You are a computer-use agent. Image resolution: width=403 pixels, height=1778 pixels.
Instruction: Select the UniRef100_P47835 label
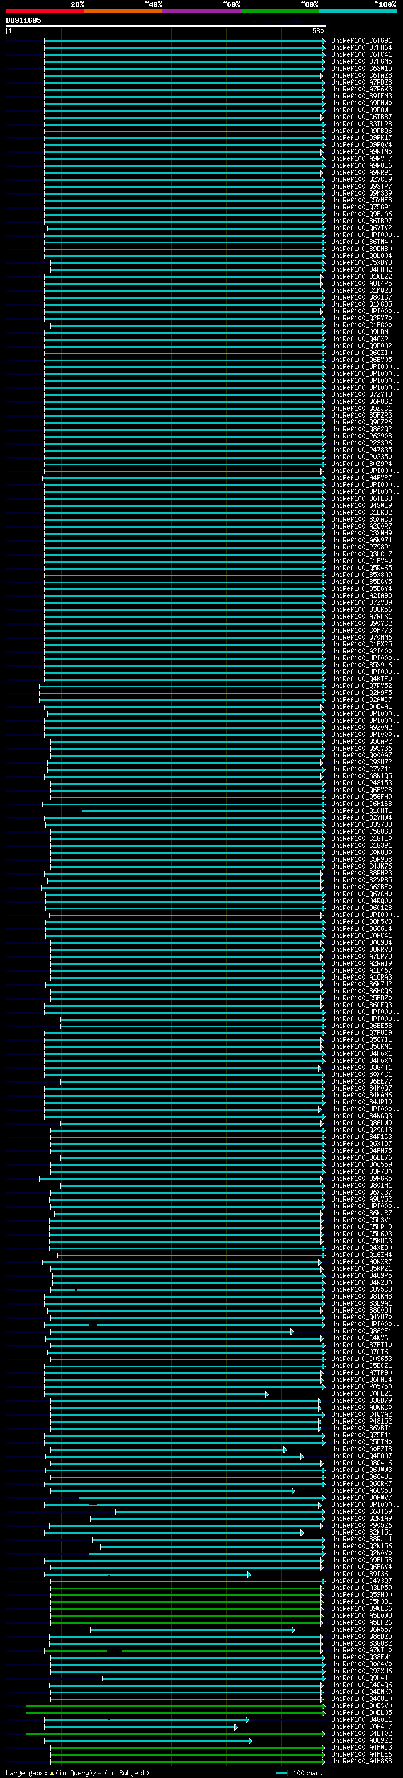[x=361, y=450]
